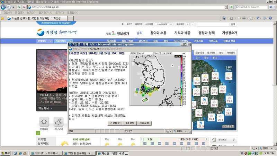Select the 참여와 소통 navigation item
The height and width of the screenshot is (156, 277).
tap(158, 33)
